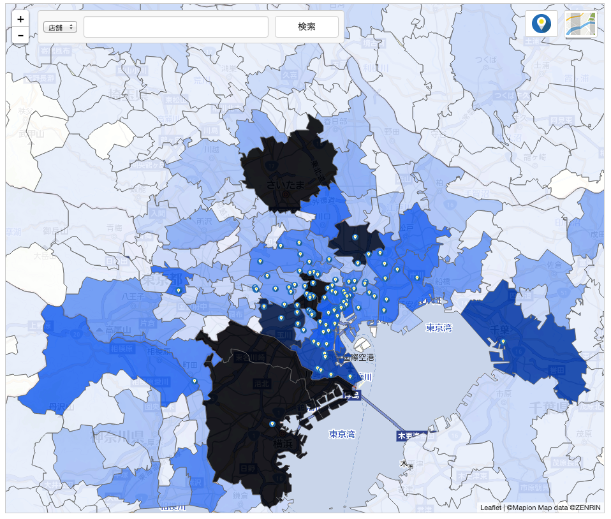The image size is (611, 519).
Task: Open the Leaflet attribution link
Action: point(490,508)
